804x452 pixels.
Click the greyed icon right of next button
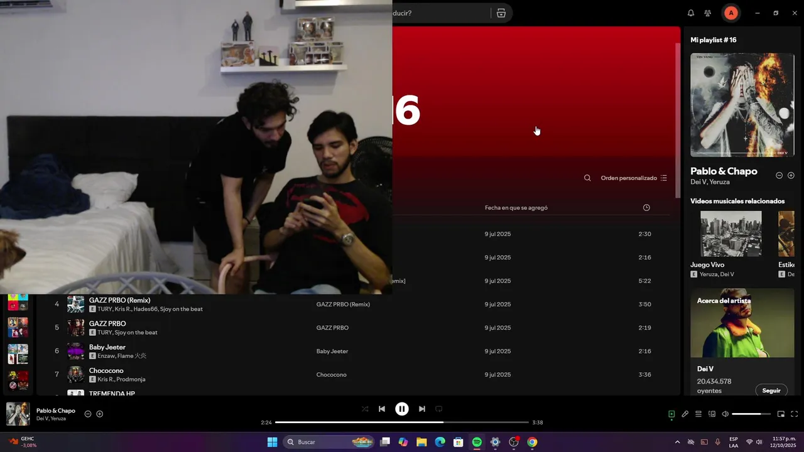[x=439, y=409]
